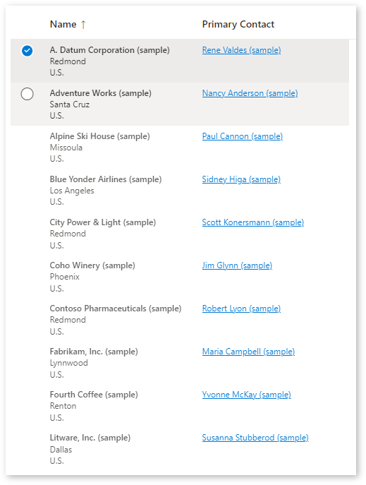Click Contoso Pharmaceuticals (sample) account name
The image size is (366, 485).
click(116, 309)
